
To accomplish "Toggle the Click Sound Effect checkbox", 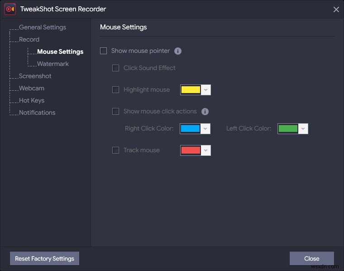I will [x=116, y=68].
